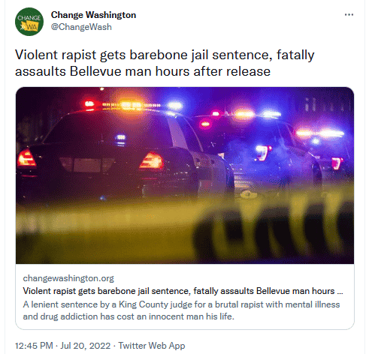Image resolution: width=372 pixels, height=354 pixels.
Task: Click the CHANGE lettering in green avatar
Action: point(29,18)
